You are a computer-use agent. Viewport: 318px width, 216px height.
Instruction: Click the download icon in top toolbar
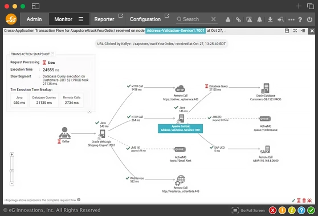pyautogui.click(x=270, y=19)
